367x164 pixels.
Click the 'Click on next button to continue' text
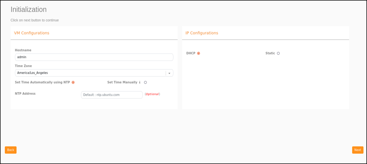pos(35,20)
